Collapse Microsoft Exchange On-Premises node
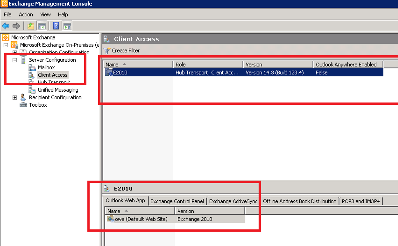398x246 pixels. click(6, 45)
